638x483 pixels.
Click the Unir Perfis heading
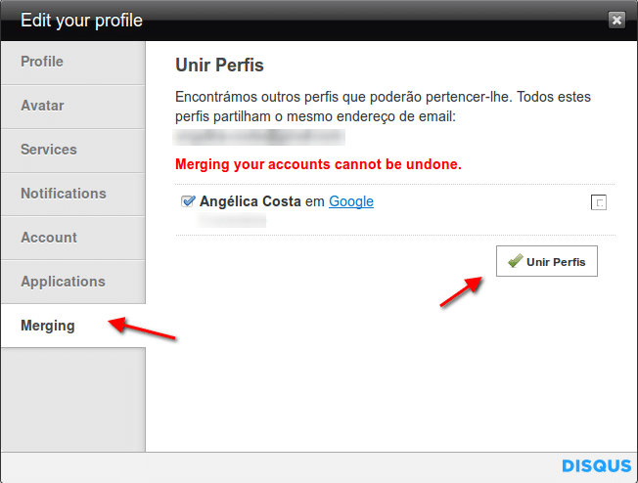(x=220, y=66)
